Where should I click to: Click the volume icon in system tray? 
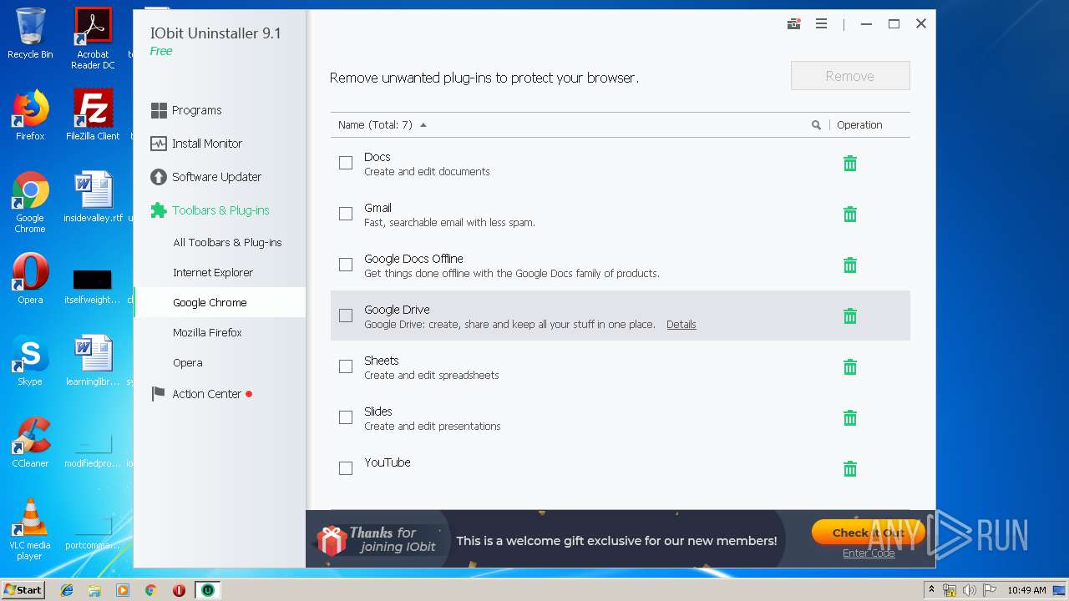pyautogui.click(x=970, y=590)
